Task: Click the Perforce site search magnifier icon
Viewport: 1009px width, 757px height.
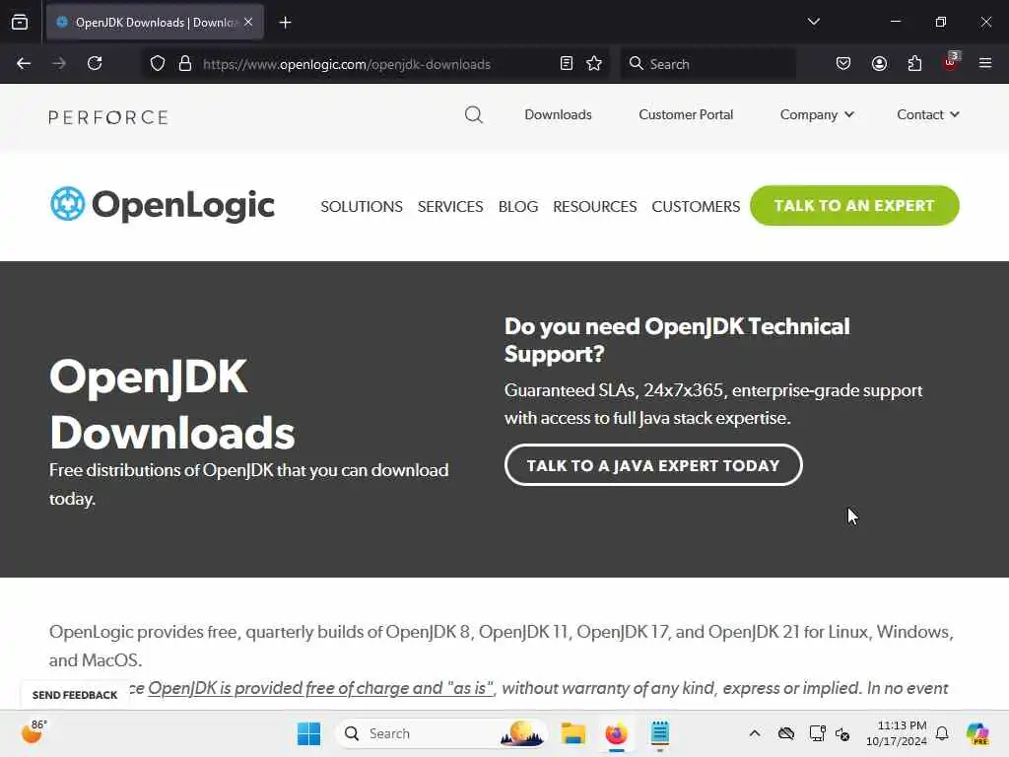Action: click(x=474, y=114)
